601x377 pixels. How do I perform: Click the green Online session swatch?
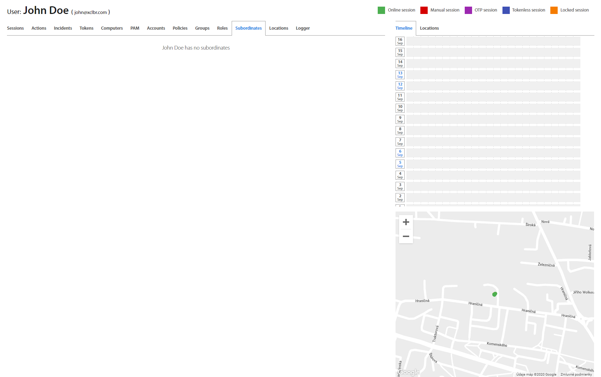[x=381, y=10]
